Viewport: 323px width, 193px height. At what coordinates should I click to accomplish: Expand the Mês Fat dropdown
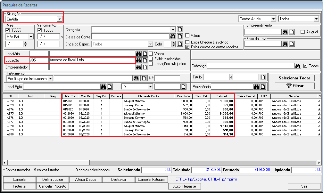(31, 37)
